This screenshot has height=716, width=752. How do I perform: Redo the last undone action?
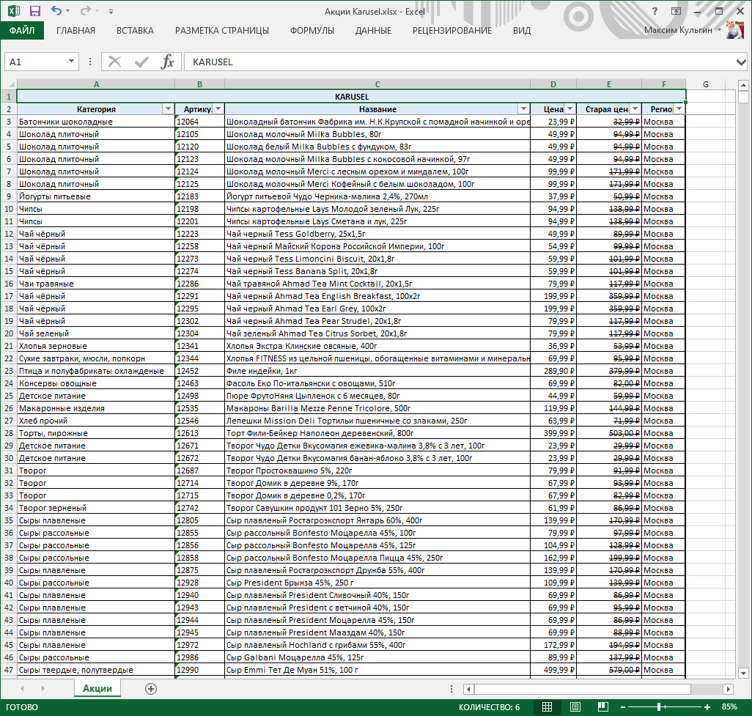click(x=85, y=10)
